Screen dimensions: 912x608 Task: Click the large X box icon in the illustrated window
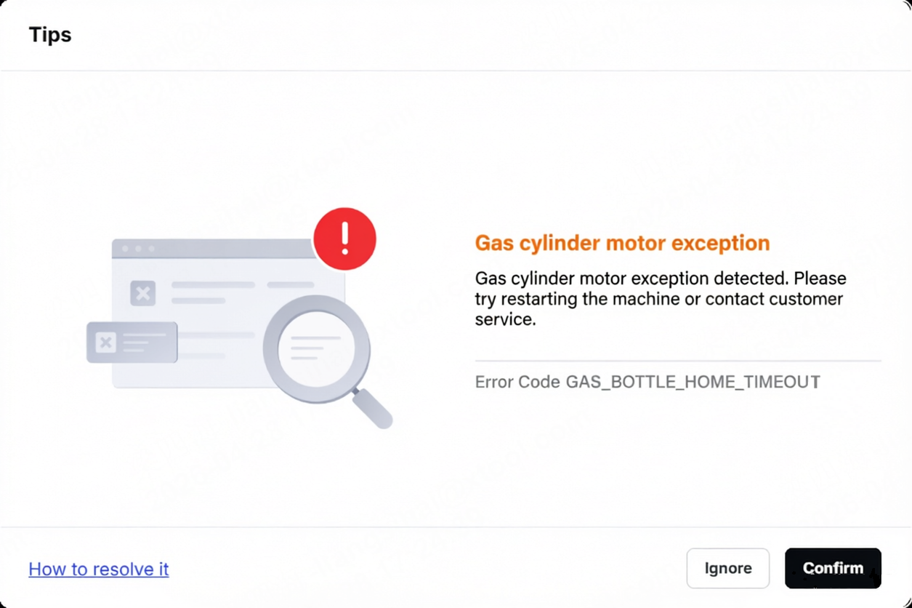pos(143,294)
